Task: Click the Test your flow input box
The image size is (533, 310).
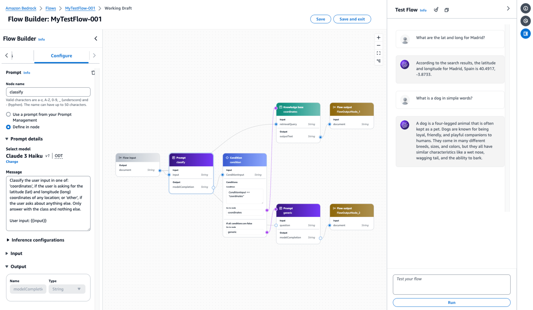Action: tap(451, 284)
